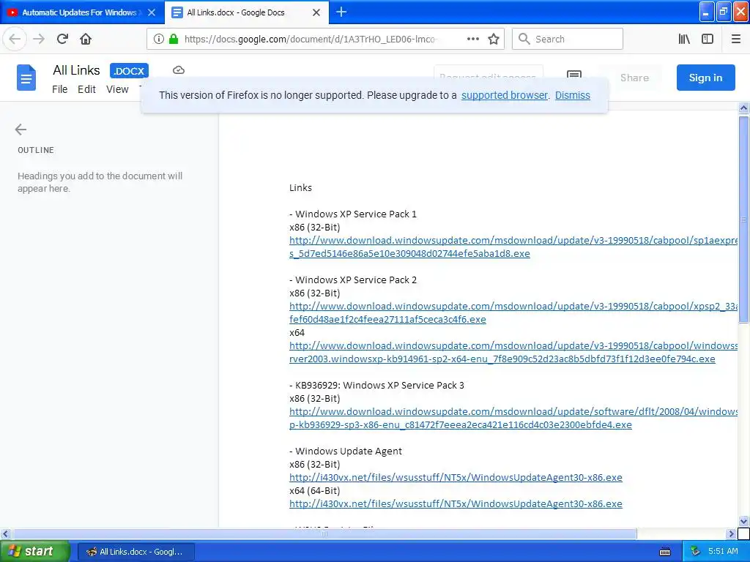Open keyboard icon in system tray
Viewport: 750px width, 562px height.
[665, 552]
